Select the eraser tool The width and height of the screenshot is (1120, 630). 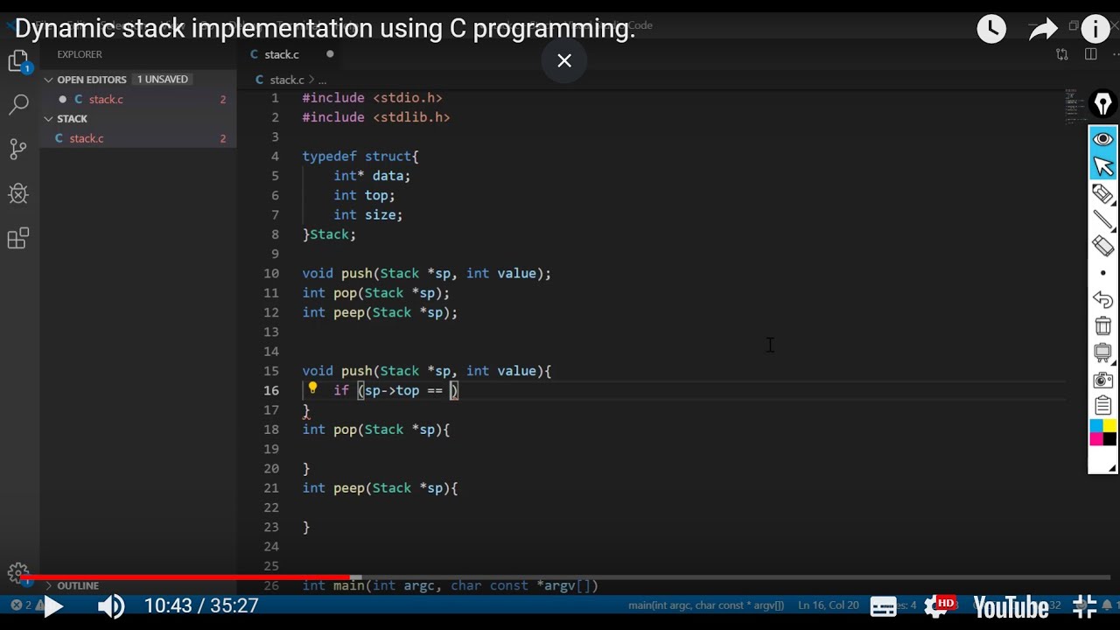tap(1103, 247)
